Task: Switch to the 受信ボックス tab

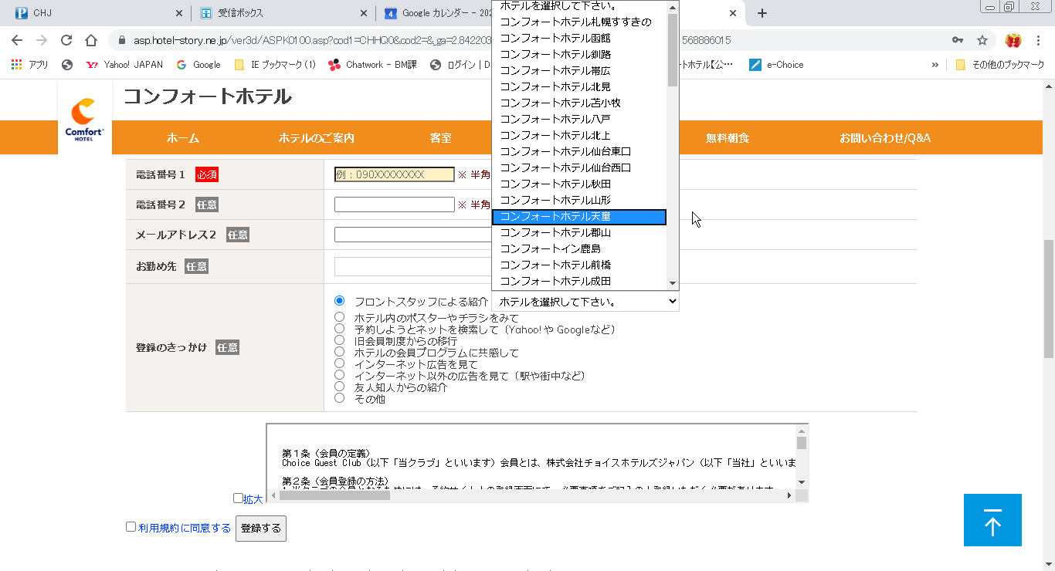Action: (282, 13)
